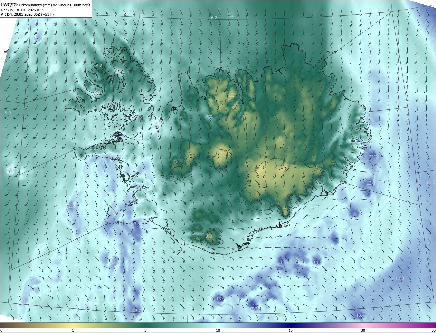Select the 13.1 value label on the map
The height and width of the screenshot is (333, 436).
[x=373, y=154]
